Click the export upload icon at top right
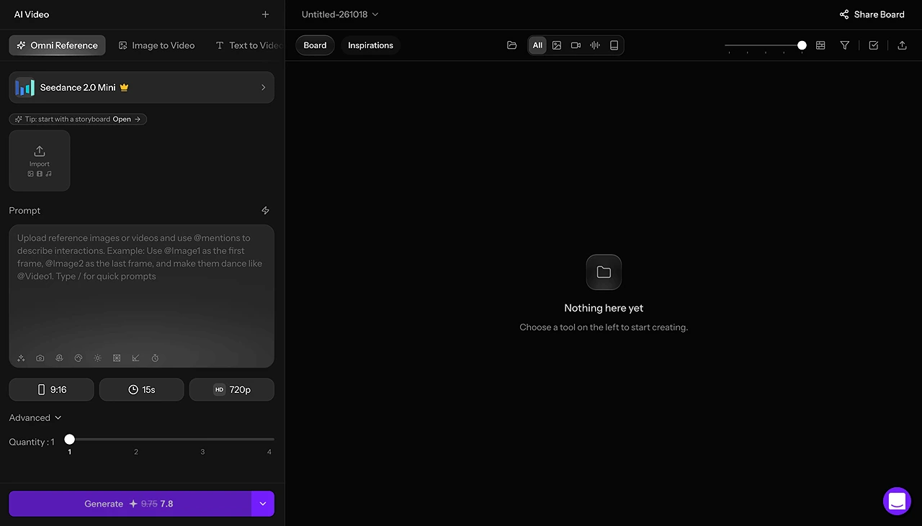 [x=902, y=45]
